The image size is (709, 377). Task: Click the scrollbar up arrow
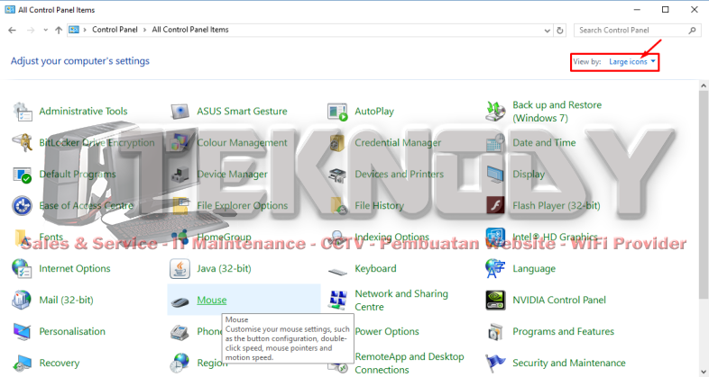pyautogui.click(x=704, y=85)
